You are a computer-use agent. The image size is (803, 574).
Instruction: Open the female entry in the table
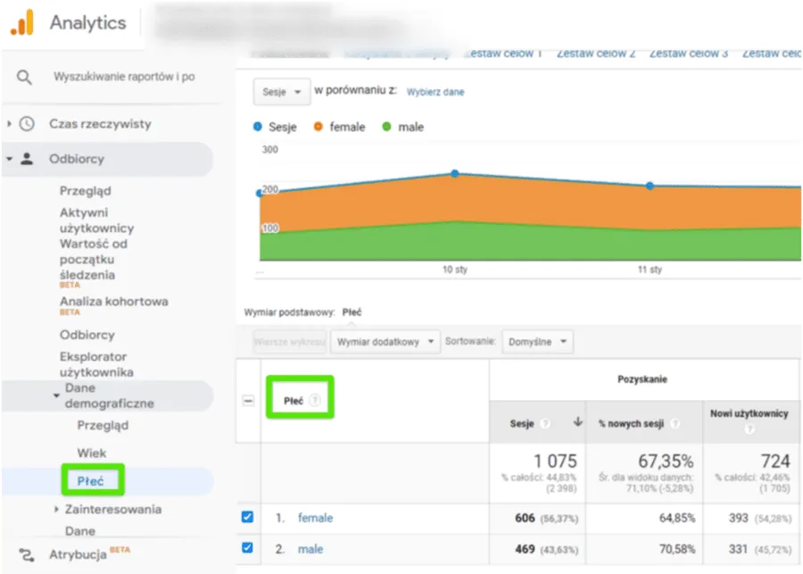(x=315, y=517)
